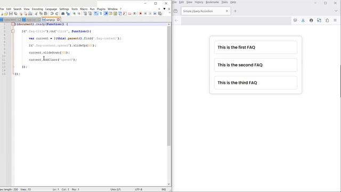Click the Firefox extensions puzzle icon
Viewport: 341px width, 192px height.
327,20
